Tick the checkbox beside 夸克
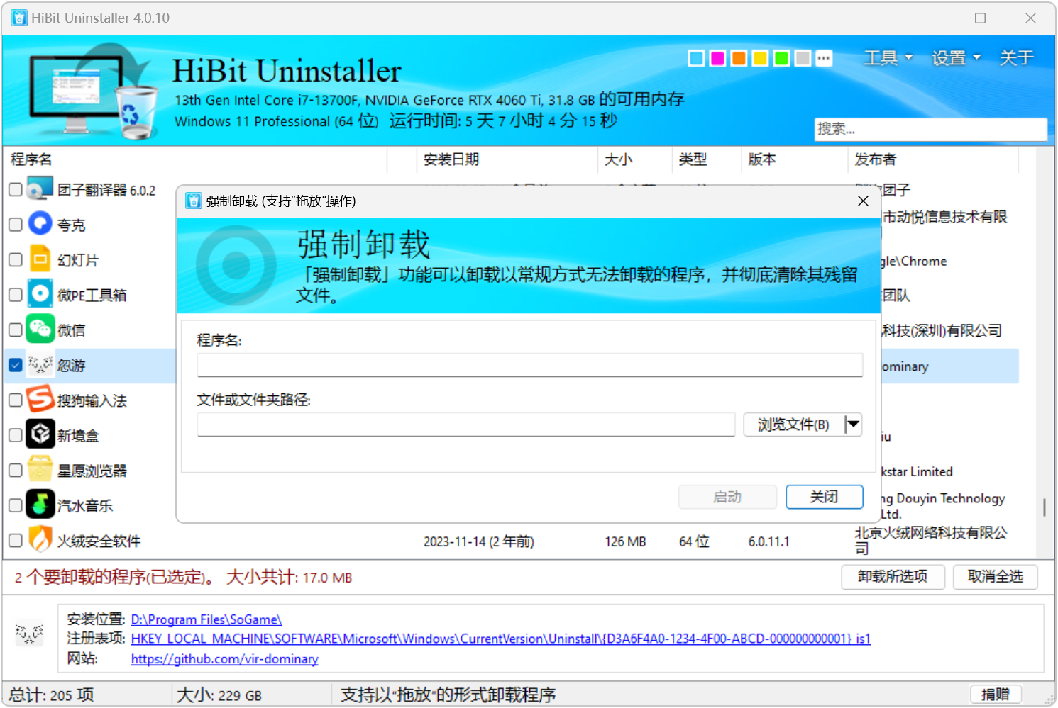The height and width of the screenshot is (708, 1058). click(x=15, y=225)
